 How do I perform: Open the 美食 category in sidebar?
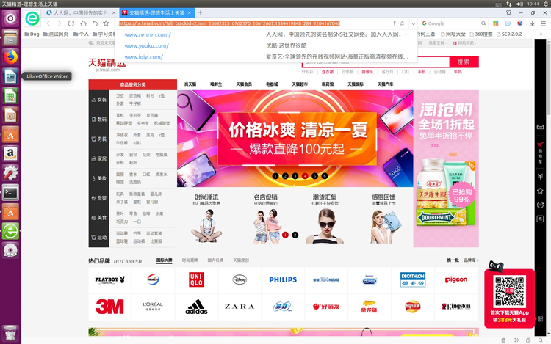(x=99, y=218)
